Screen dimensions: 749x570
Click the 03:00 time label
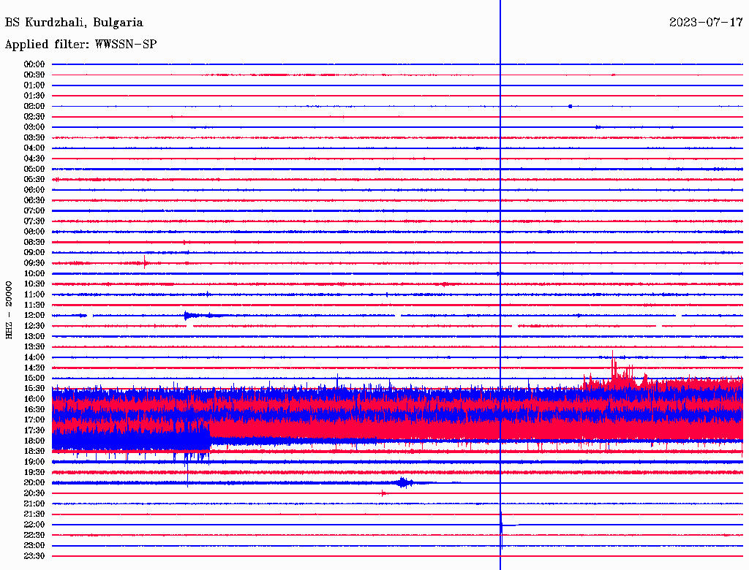[x=34, y=127]
